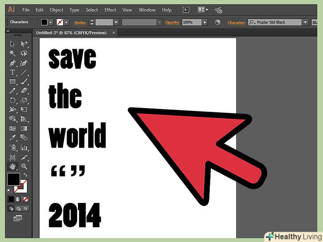The width and height of the screenshot is (323, 242).
Task: Select the Pen tool
Action: tap(13, 62)
